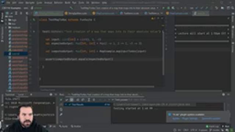Open the Edit menu

[14, 3]
